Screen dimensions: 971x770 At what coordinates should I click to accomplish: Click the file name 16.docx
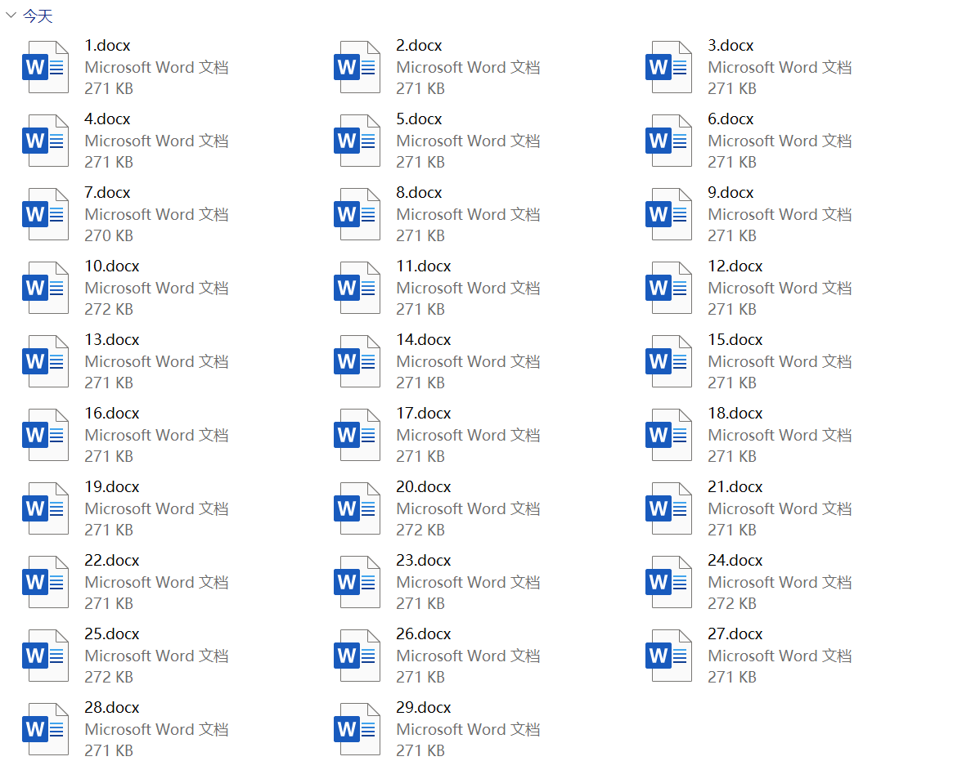click(112, 414)
